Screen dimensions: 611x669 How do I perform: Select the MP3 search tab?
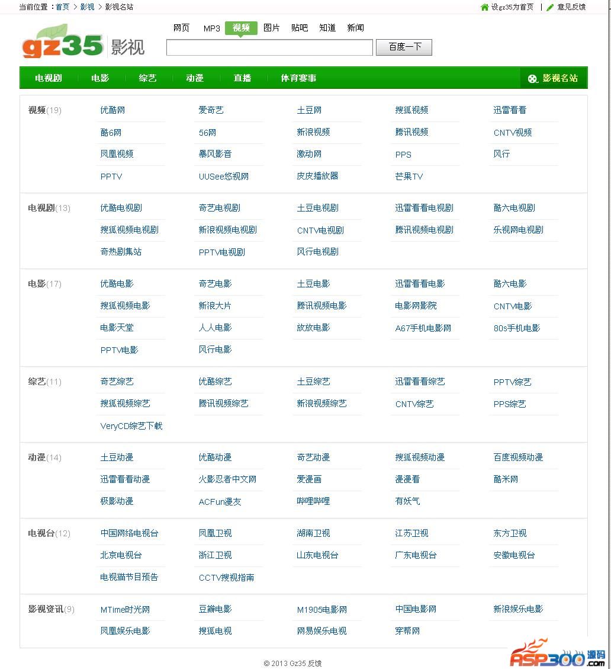(x=211, y=28)
